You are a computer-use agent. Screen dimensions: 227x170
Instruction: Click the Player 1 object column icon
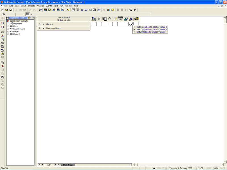[x=126, y=19]
